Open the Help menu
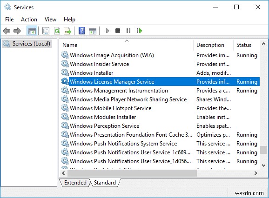269x198 pixels. point(69,20)
